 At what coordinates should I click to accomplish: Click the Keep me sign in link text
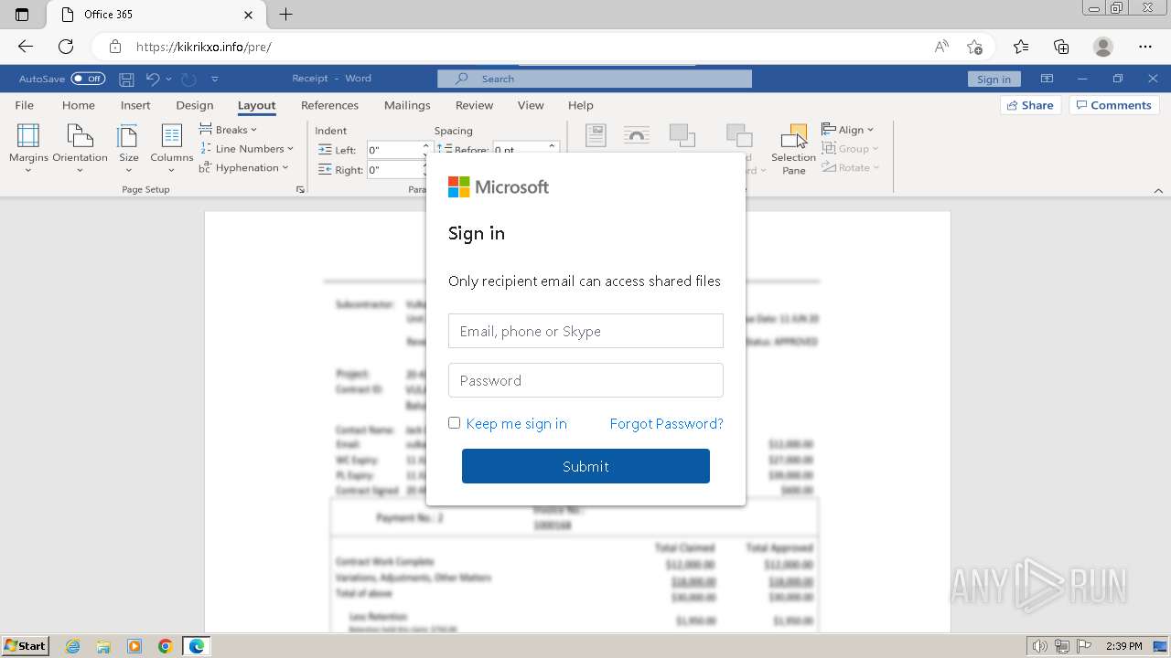click(x=516, y=423)
